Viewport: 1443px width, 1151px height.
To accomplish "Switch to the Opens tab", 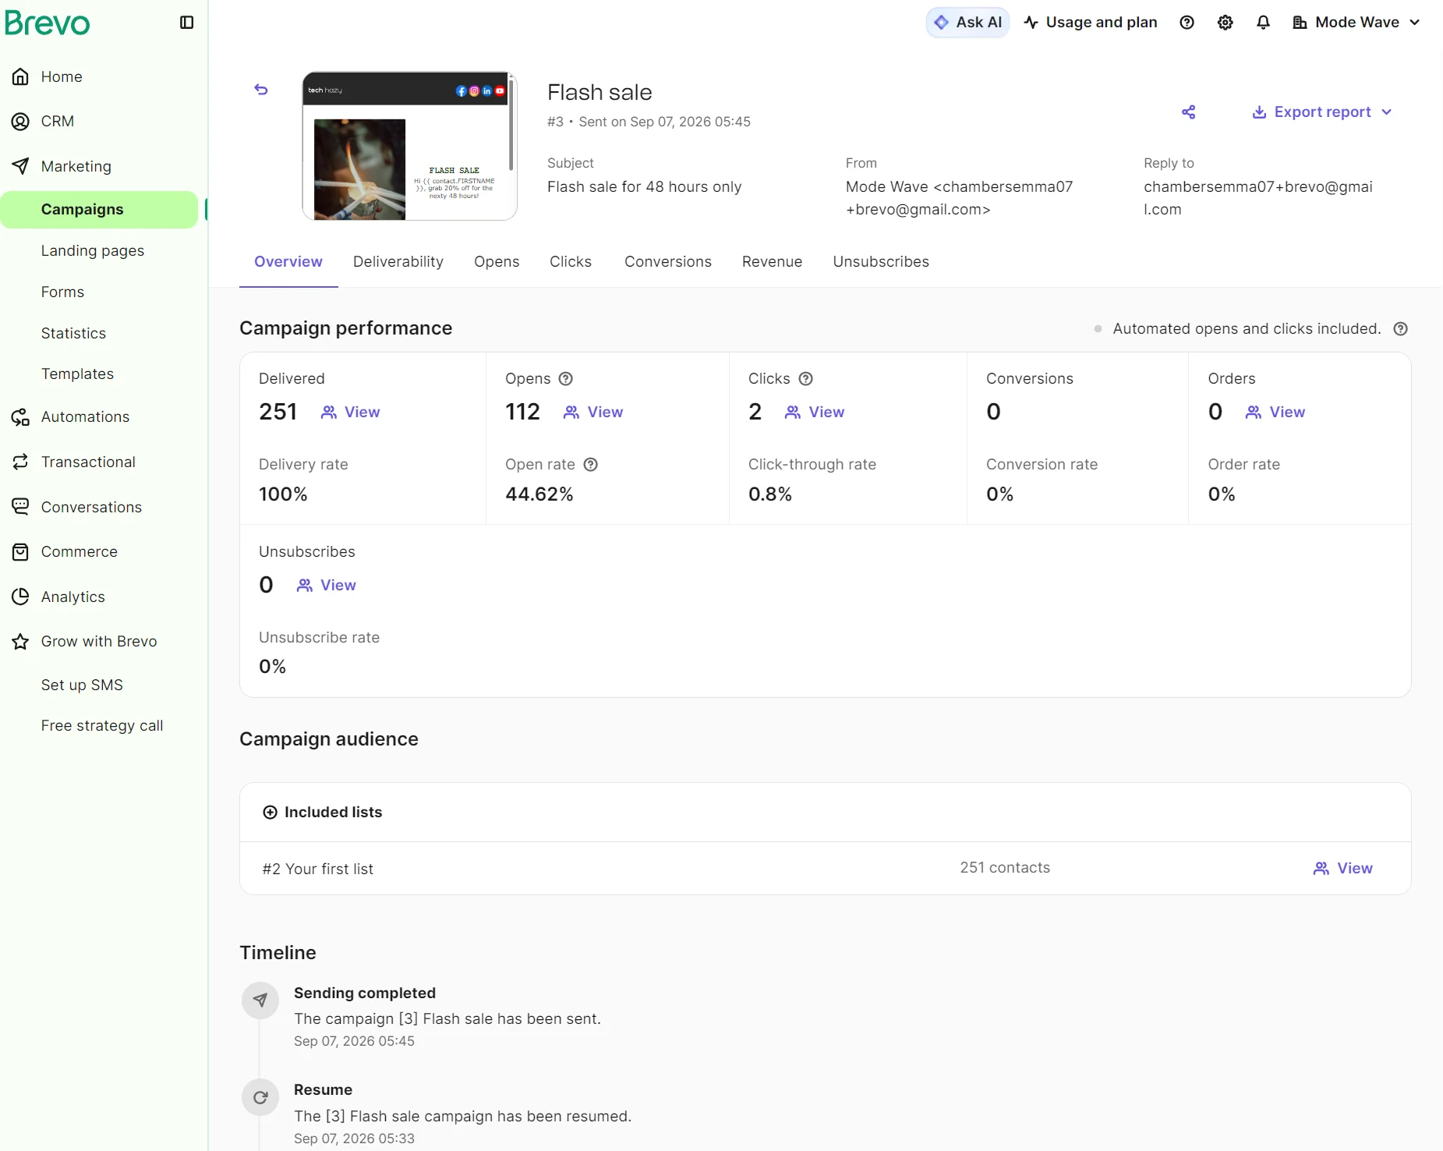I will [x=497, y=262].
